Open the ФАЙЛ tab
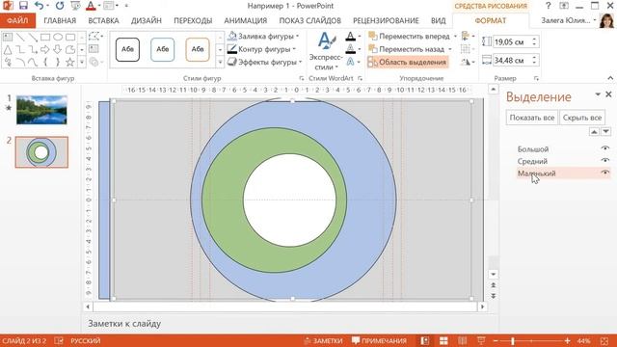This screenshot has width=617, height=347. [x=17, y=20]
